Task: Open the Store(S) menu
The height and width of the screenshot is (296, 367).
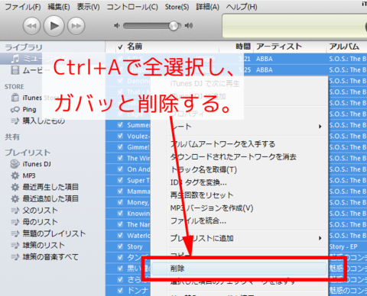Action: coord(177,7)
